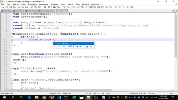Play back the recorded macro
This screenshot has height=100, width=178.
pos(124,7)
